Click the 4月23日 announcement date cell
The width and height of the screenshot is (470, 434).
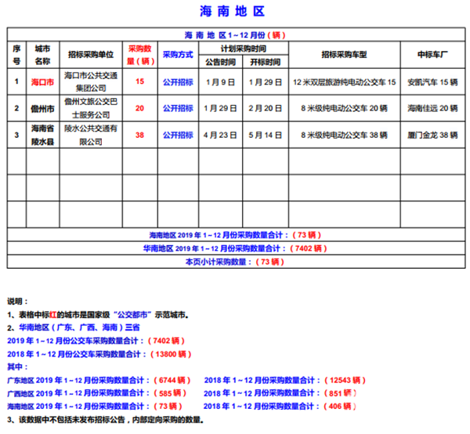coord(220,135)
